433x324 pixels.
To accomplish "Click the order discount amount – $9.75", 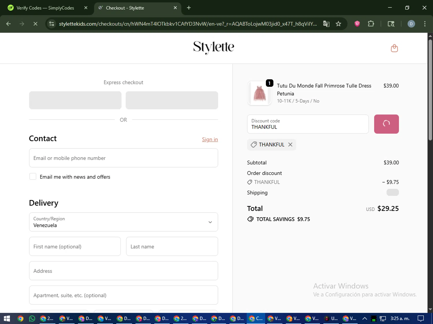I will 390,182.
